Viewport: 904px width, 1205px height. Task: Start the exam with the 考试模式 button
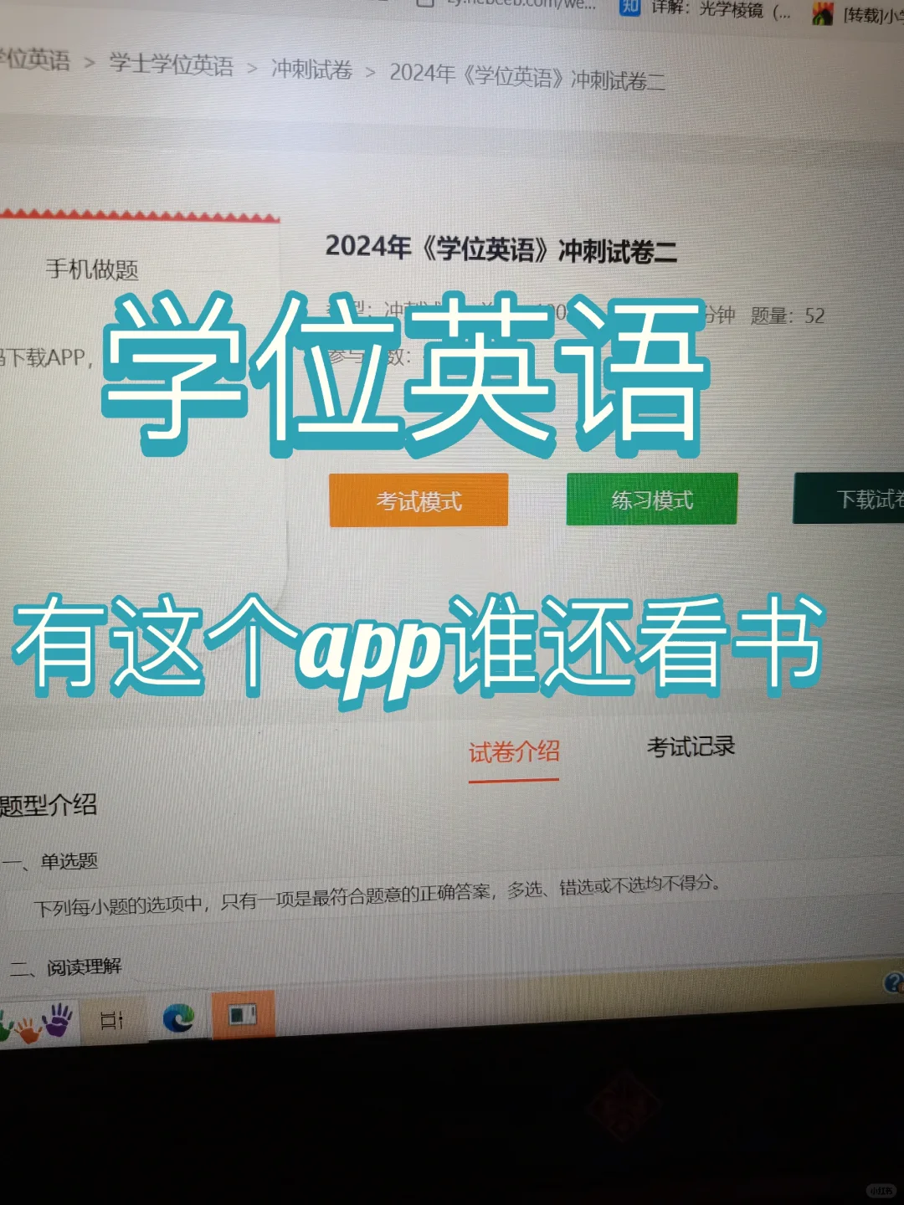coord(419,500)
